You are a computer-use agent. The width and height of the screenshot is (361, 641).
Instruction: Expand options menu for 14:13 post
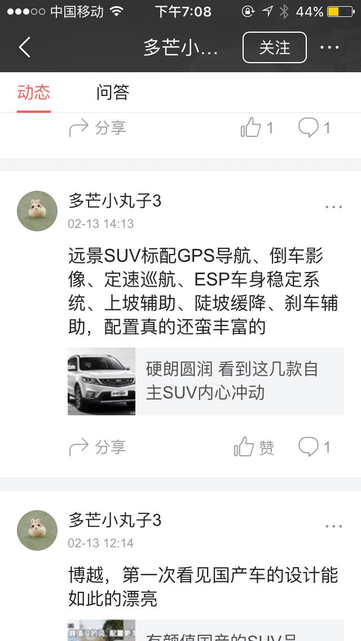(333, 207)
